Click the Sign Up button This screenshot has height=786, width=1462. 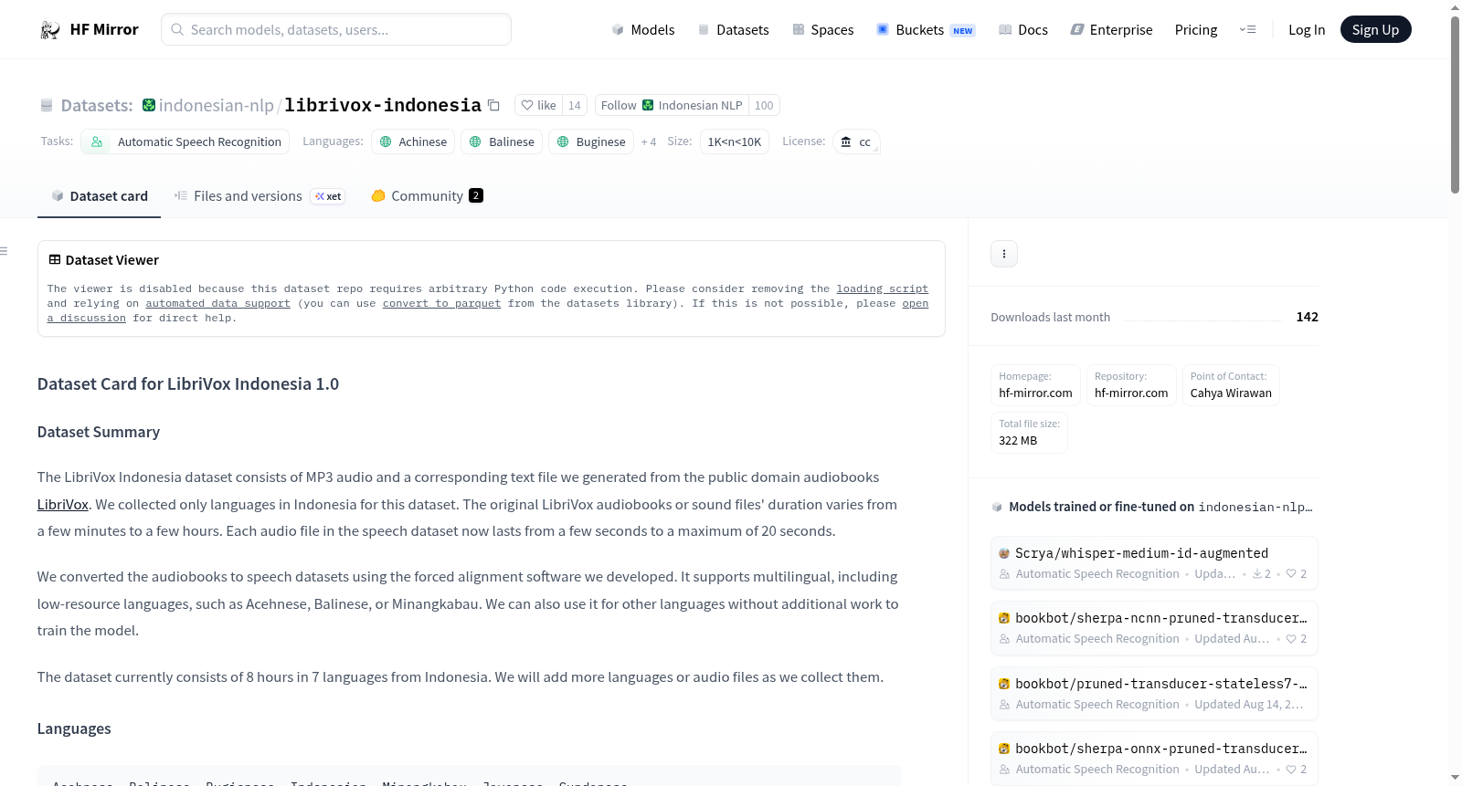(x=1376, y=29)
